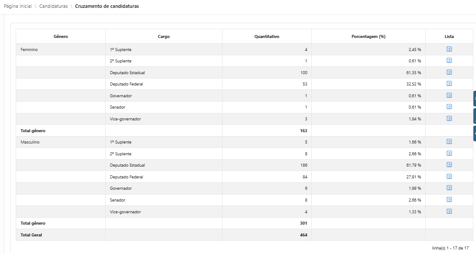
Task: Open list icon for Masculino Deputado Estadual
Action: pos(449,165)
